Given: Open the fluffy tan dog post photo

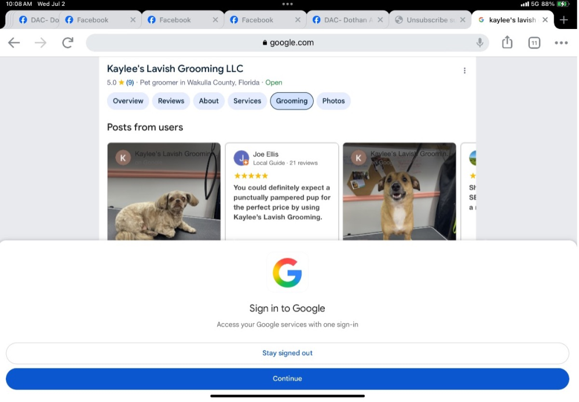Looking at the screenshot, I should 164,191.
